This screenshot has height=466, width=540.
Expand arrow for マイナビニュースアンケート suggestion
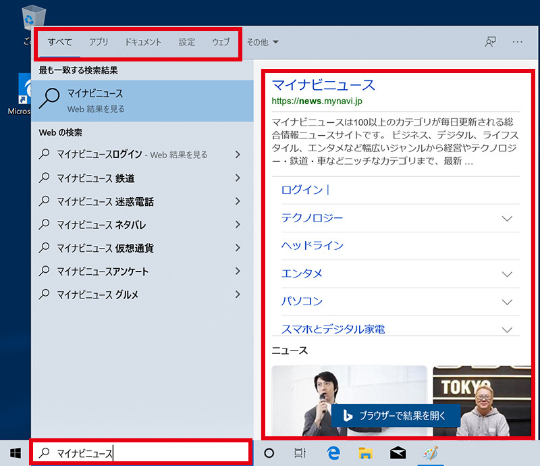(238, 271)
